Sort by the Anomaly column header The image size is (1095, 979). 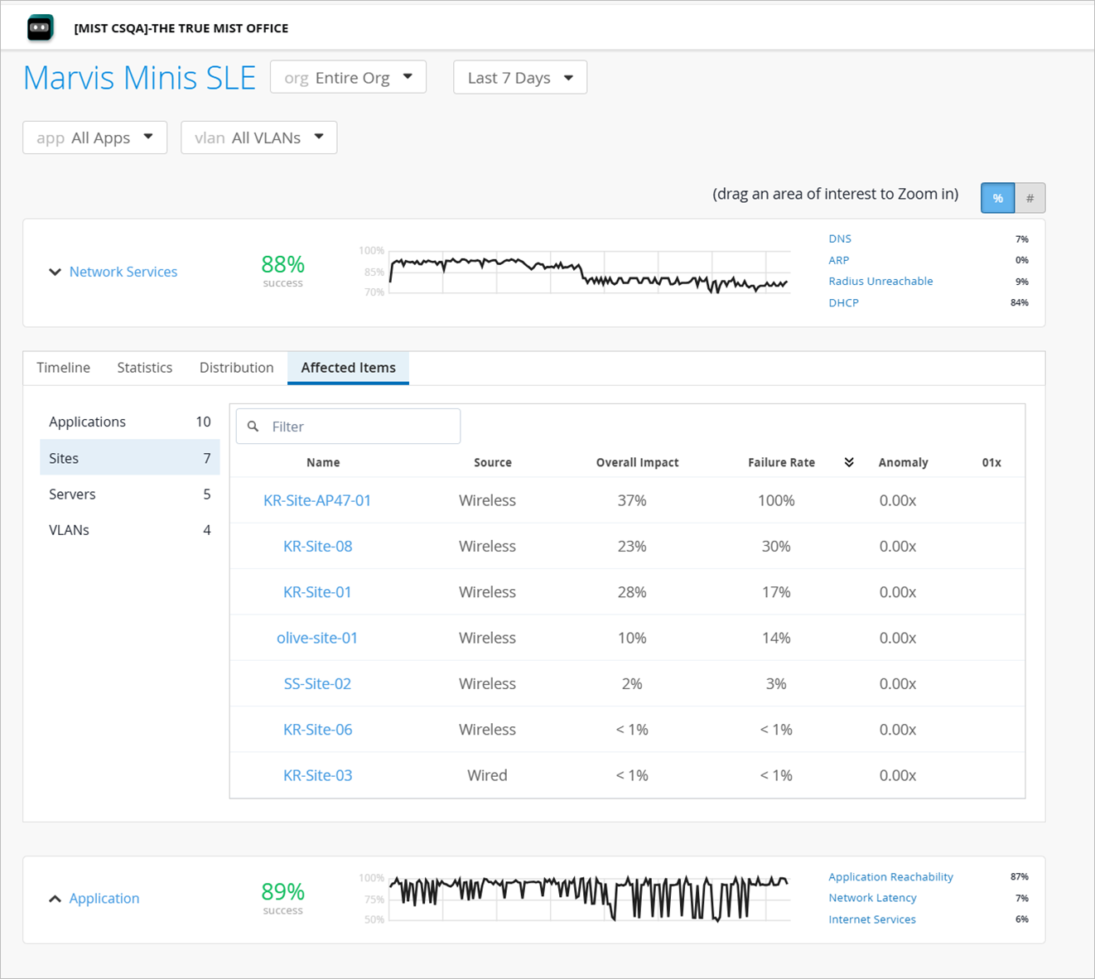pos(904,463)
